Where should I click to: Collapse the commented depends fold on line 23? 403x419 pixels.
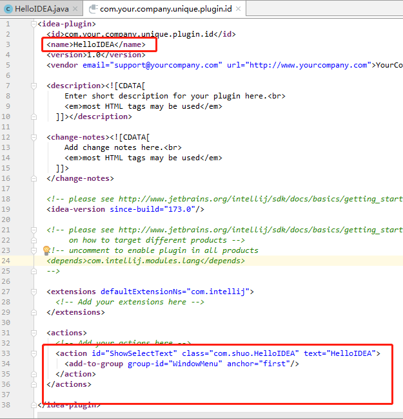click(34, 250)
